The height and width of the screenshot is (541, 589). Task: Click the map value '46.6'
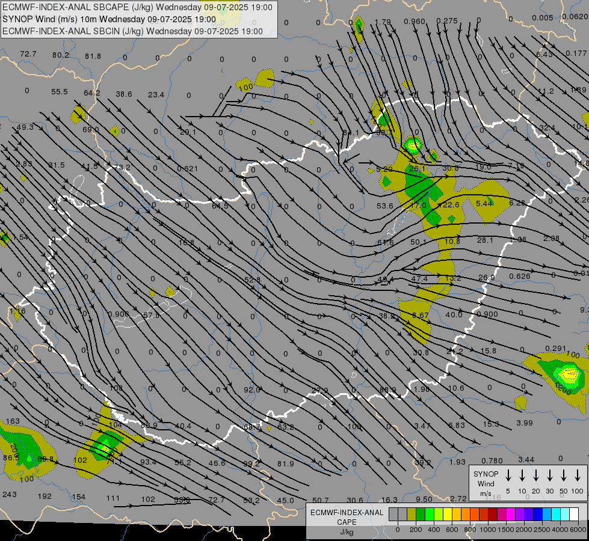[x=217, y=463]
